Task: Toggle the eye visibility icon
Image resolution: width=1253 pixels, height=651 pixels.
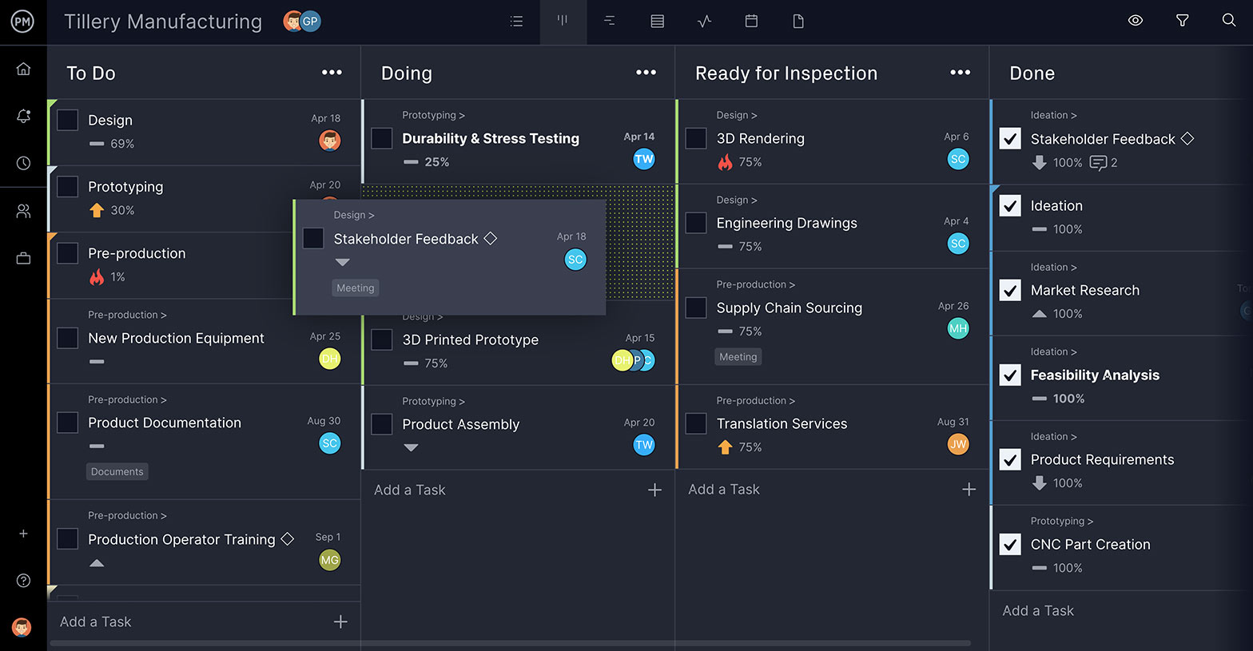Action: pyautogui.click(x=1135, y=21)
